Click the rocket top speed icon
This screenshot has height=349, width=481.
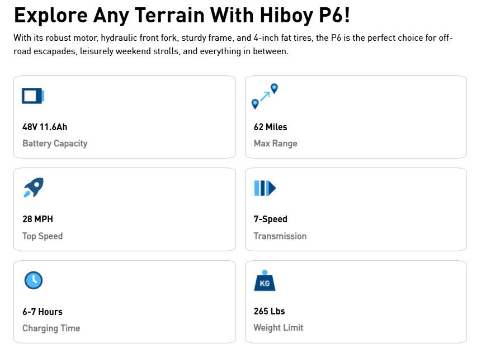[34, 188]
